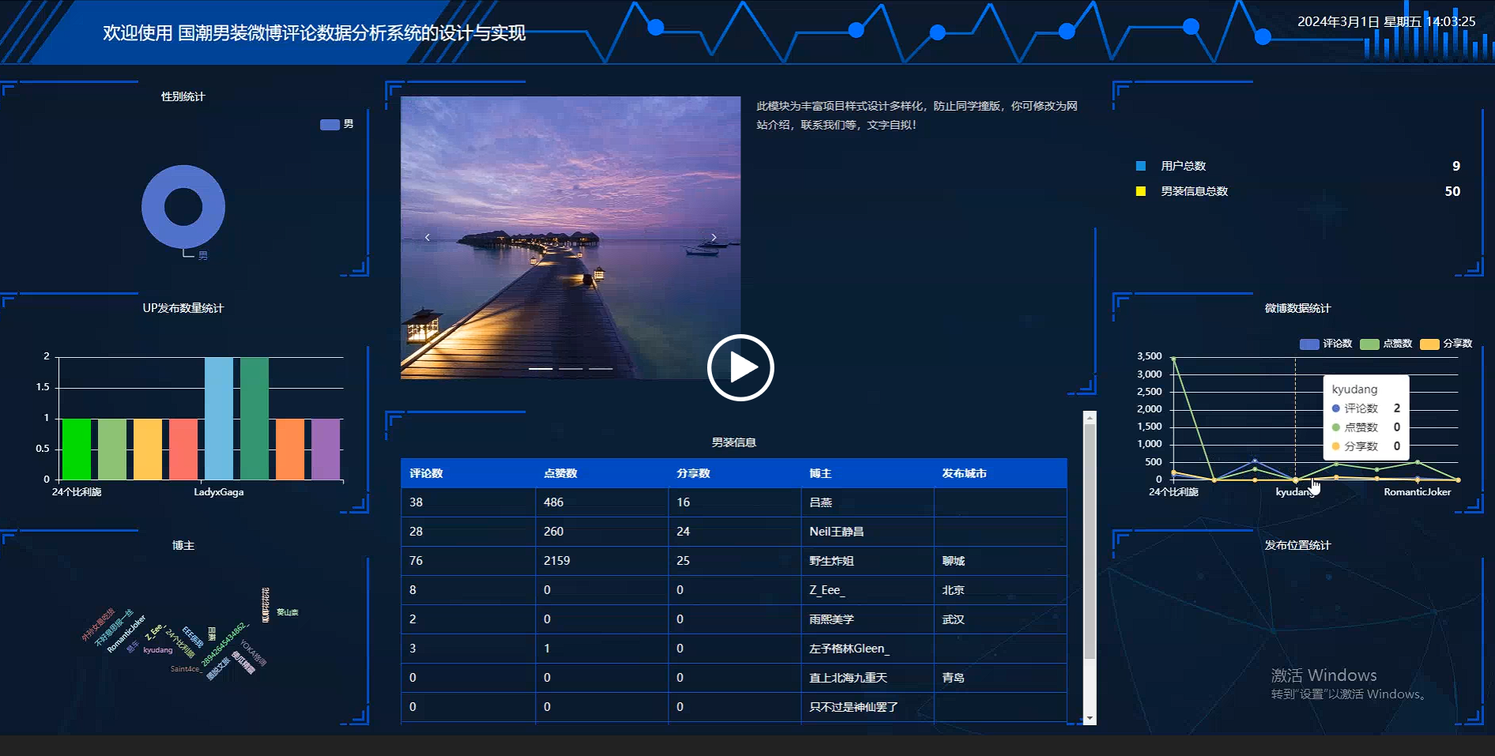Click the blue 评论数 legend color swatch
Viewport: 1495px width, 756px height.
pos(1309,344)
